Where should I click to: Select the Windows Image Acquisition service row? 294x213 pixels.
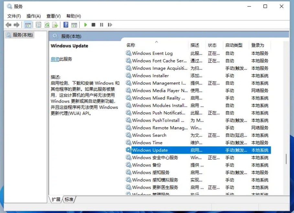198,68
